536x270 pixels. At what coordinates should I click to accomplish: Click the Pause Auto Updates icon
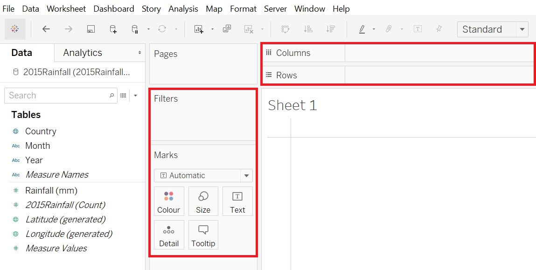[x=135, y=29]
